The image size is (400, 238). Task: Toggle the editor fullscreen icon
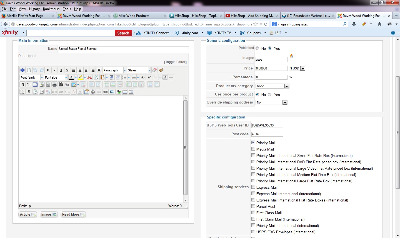click(x=35, y=85)
